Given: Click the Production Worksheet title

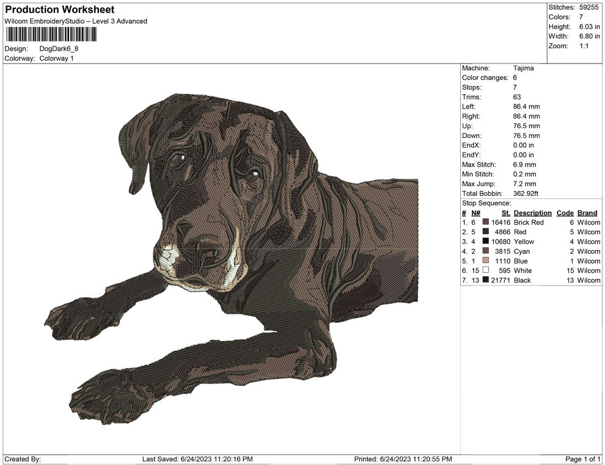Looking at the screenshot, I should [x=59, y=10].
